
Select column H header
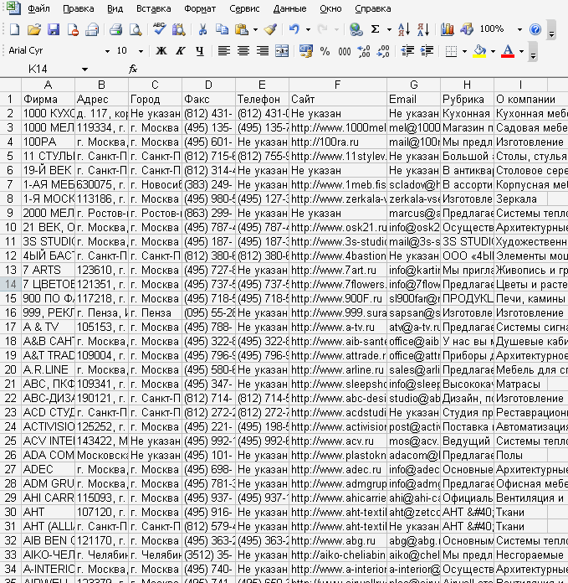tap(467, 85)
